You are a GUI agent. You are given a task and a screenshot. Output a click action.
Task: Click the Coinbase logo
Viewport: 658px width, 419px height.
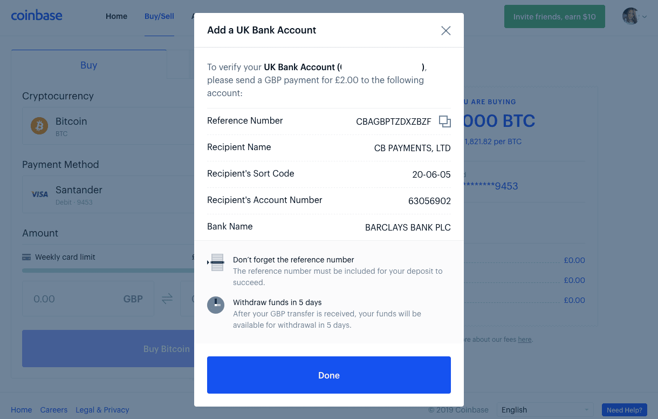pos(37,16)
